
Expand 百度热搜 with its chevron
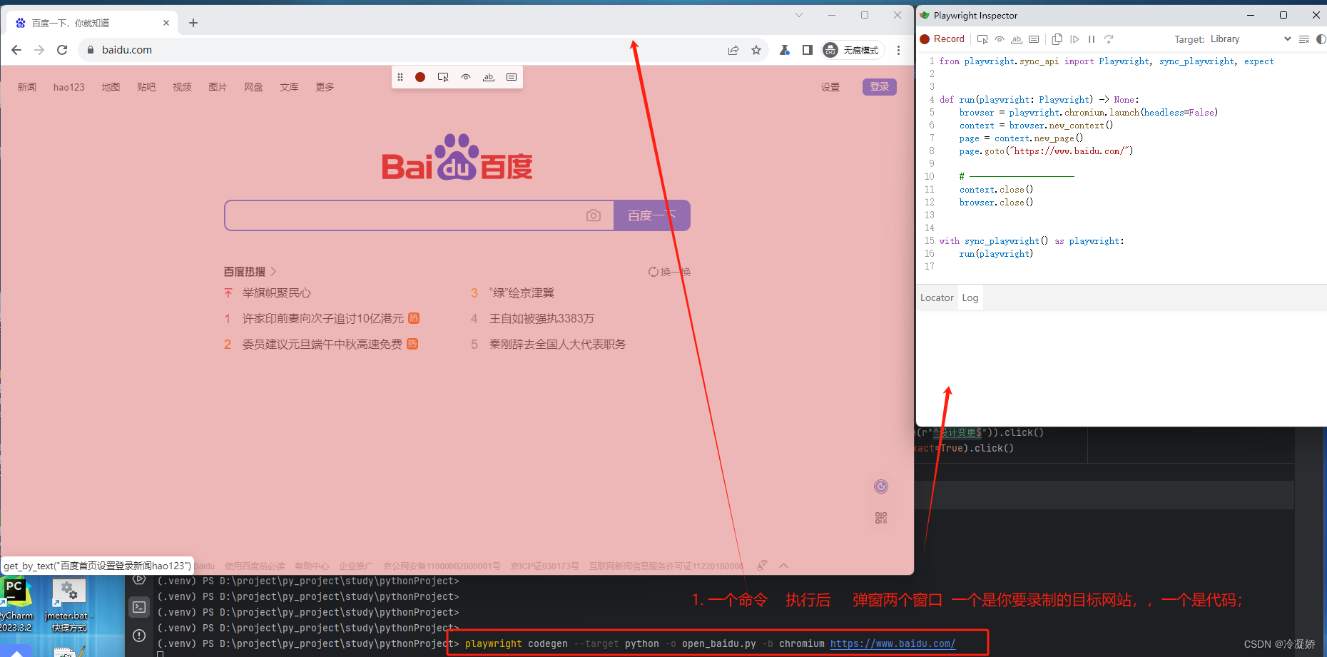click(x=273, y=272)
